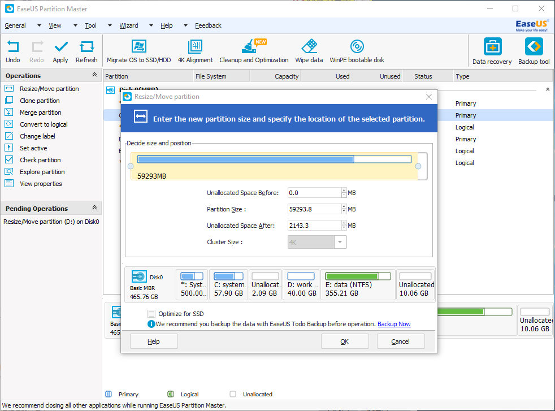Open the Data recovery tool
The image size is (555, 411).
click(492, 46)
